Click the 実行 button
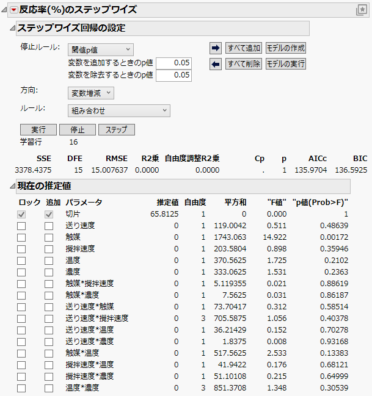The height and width of the screenshot is (396, 372). point(38,129)
